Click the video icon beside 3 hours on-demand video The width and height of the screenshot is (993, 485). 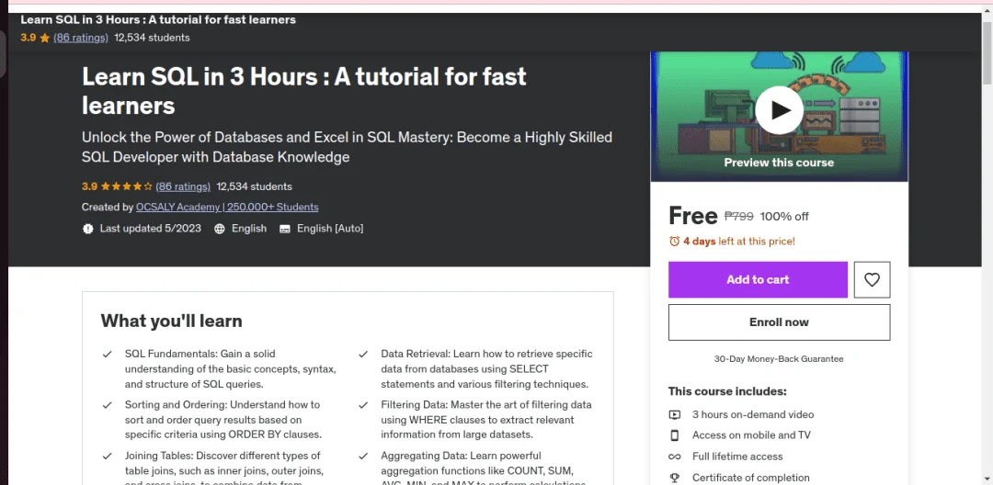[675, 415]
